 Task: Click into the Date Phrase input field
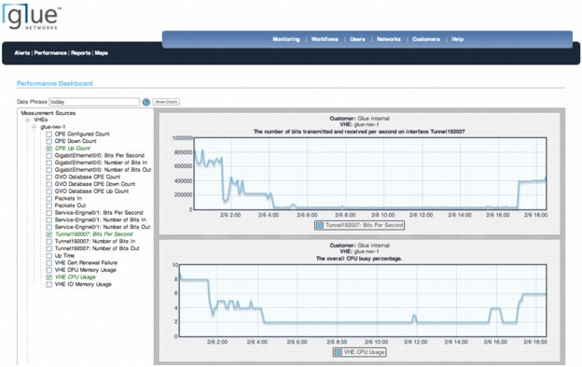point(94,102)
